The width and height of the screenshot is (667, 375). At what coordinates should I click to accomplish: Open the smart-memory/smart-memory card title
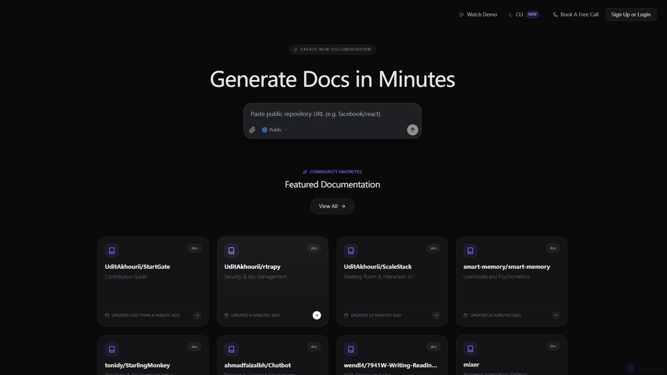pyautogui.click(x=507, y=267)
